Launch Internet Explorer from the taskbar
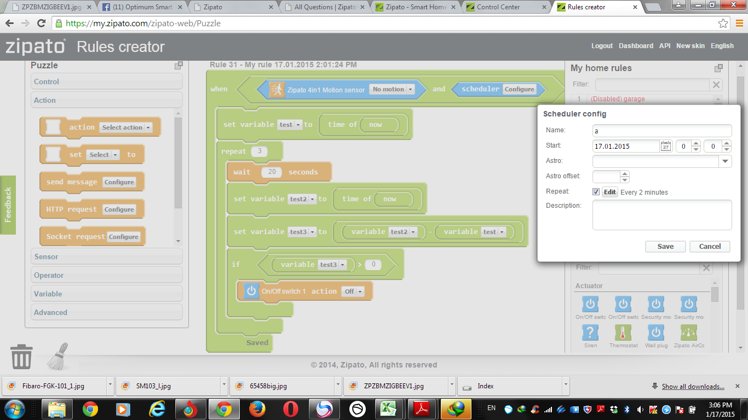The height and width of the screenshot is (420, 748). tap(157, 409)
